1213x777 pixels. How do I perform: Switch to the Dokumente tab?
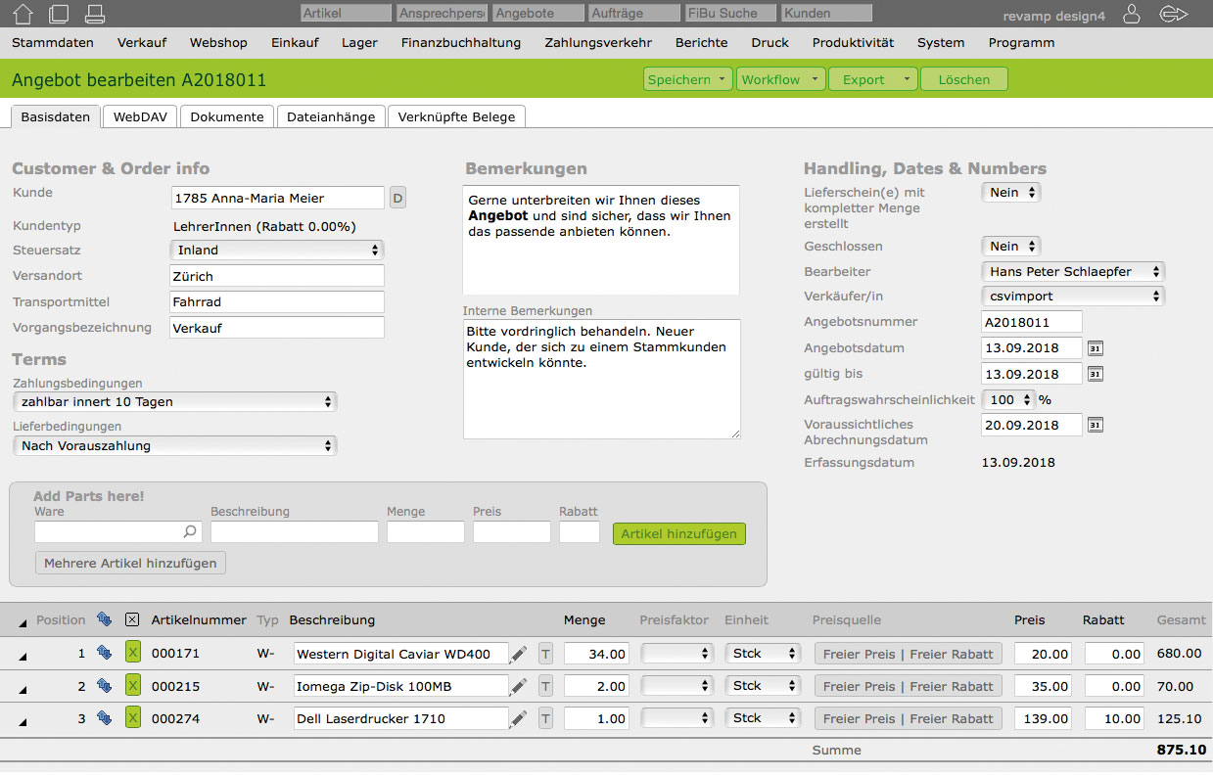[227, 116]
